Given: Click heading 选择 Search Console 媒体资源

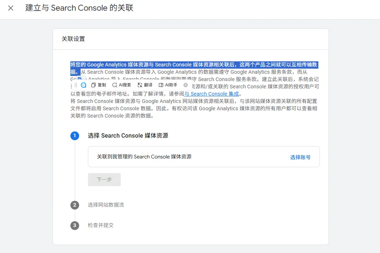Looking at the screenshot, I should 128,135.
